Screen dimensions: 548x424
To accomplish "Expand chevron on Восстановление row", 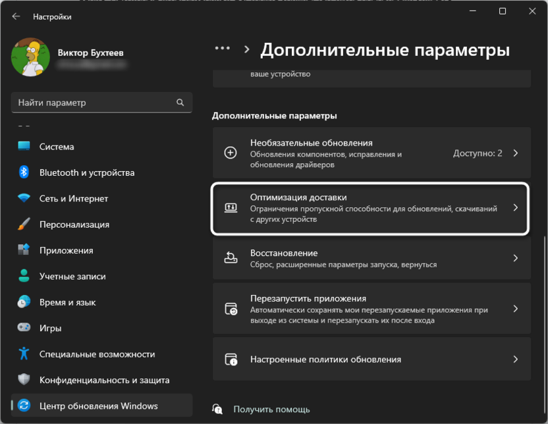I will click(x=516, y=258).
